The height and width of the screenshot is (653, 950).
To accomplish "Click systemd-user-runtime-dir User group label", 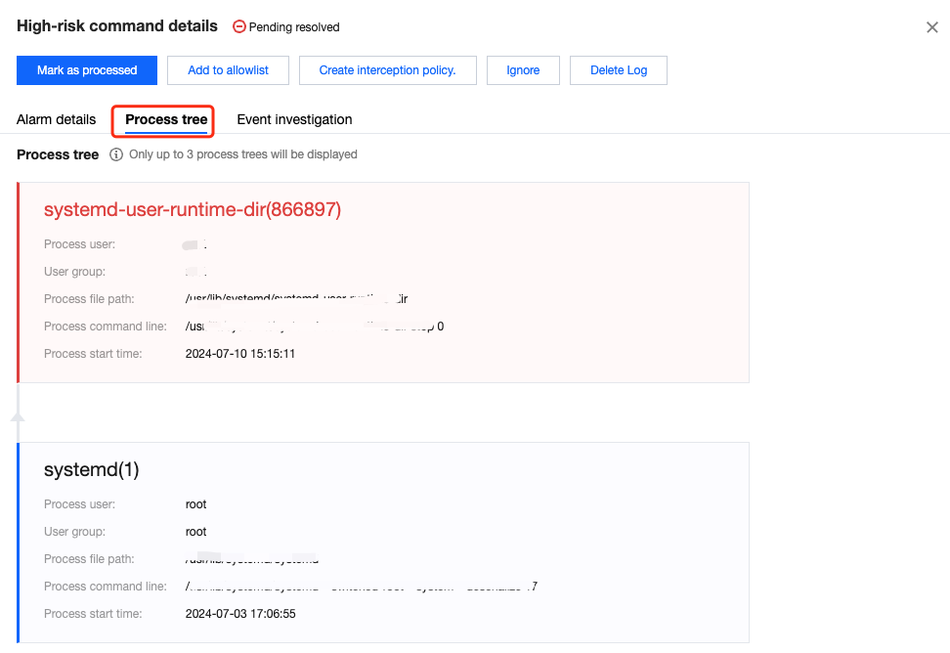I will [74, 272].
